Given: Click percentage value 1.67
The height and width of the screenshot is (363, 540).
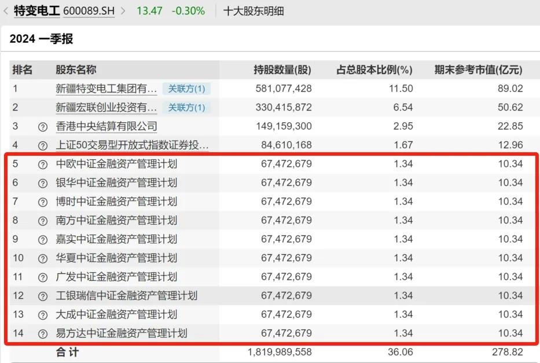Looking at the screenshot, I should (x=403, y=145).
